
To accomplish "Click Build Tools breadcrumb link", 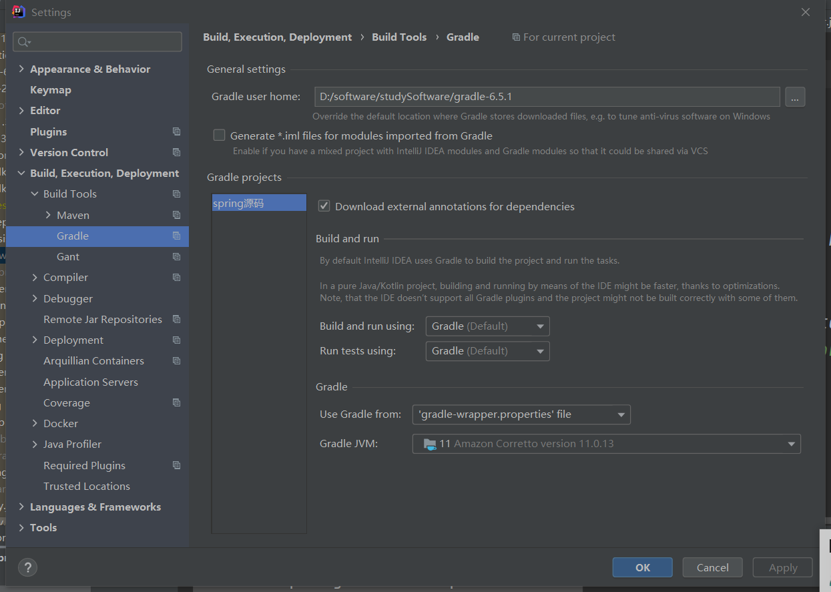I will (399, 37).
